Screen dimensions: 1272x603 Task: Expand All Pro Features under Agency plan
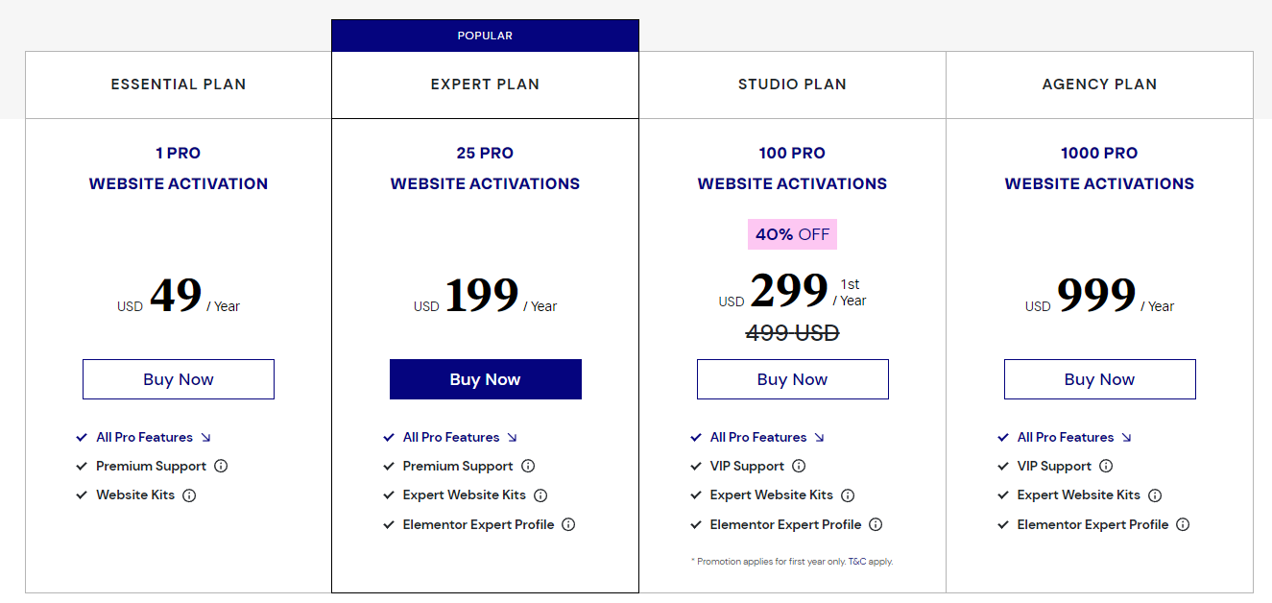pyautogui.click(x=1075, y=437)
